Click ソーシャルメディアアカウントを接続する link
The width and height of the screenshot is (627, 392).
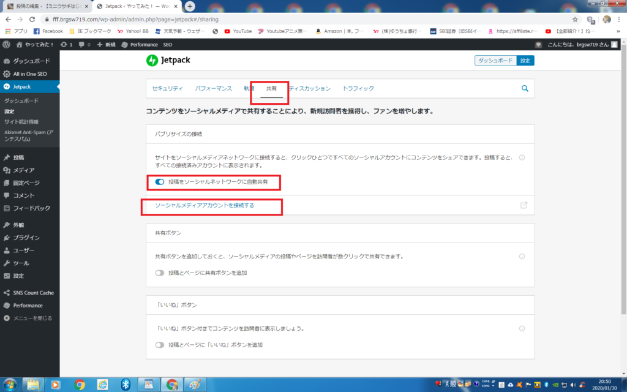pyautogui.click(x=205, y=205)
